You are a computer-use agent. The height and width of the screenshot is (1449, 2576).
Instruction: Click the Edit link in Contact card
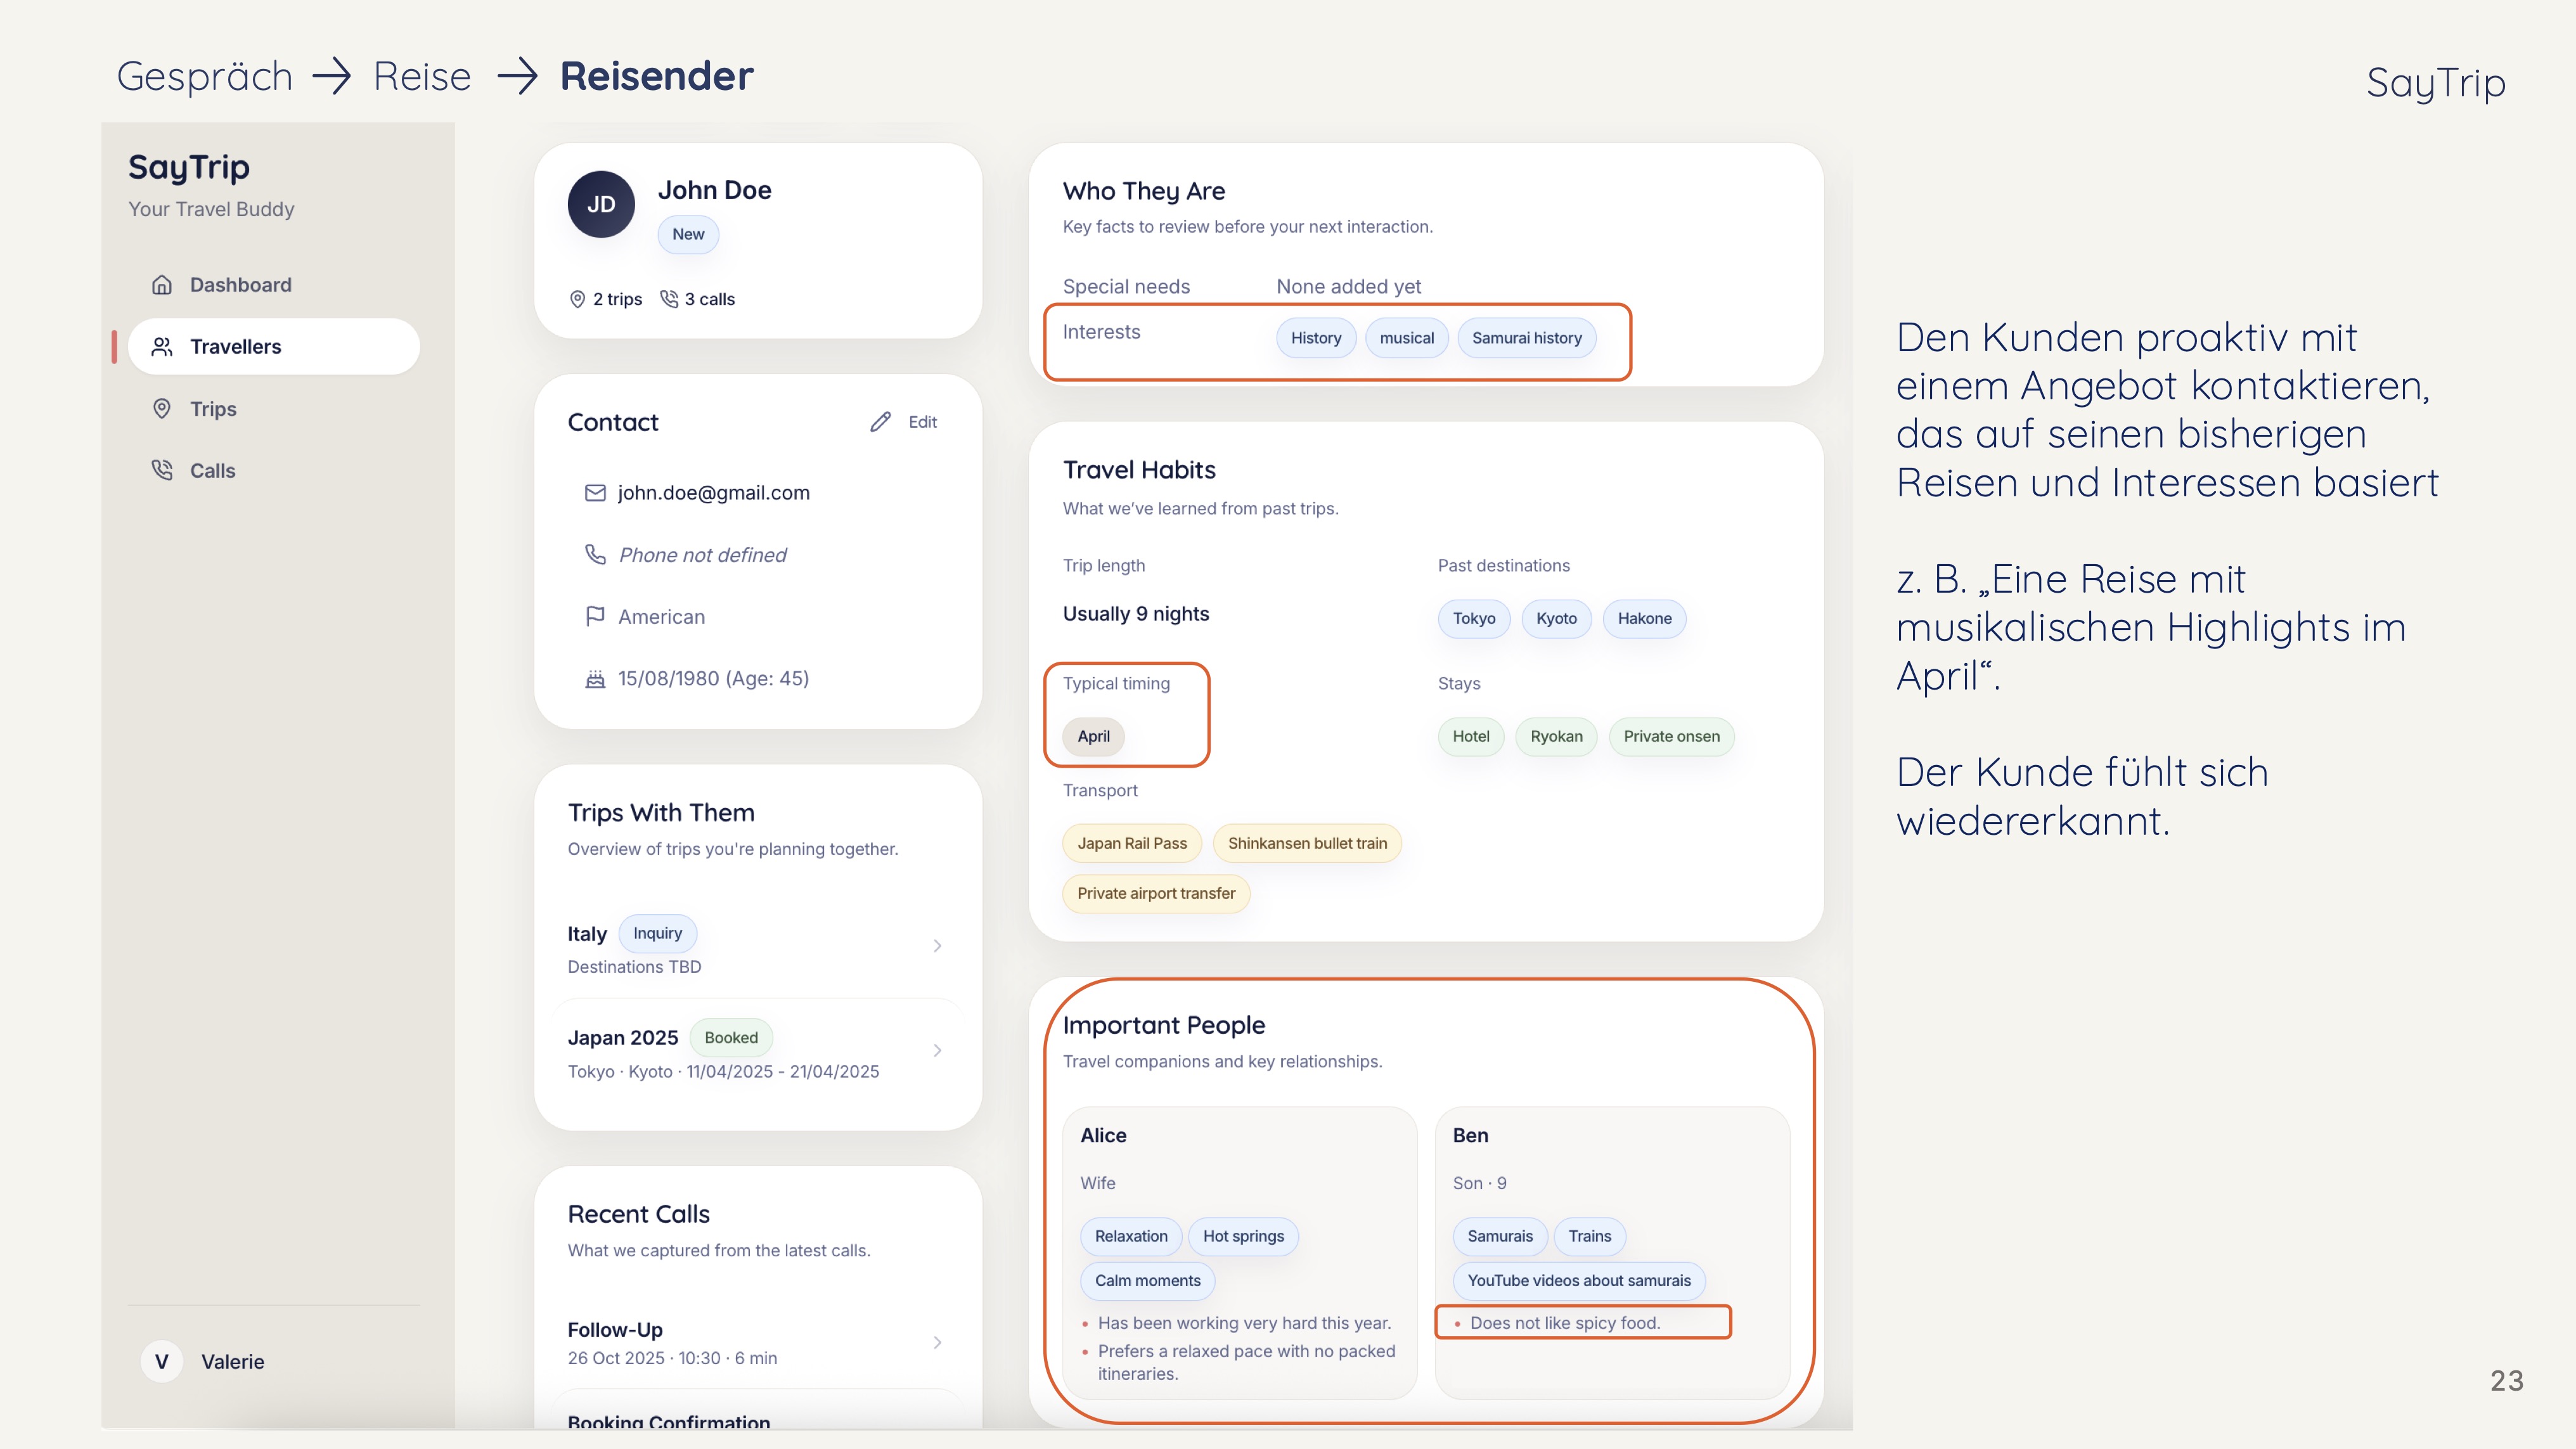(922, 422)
